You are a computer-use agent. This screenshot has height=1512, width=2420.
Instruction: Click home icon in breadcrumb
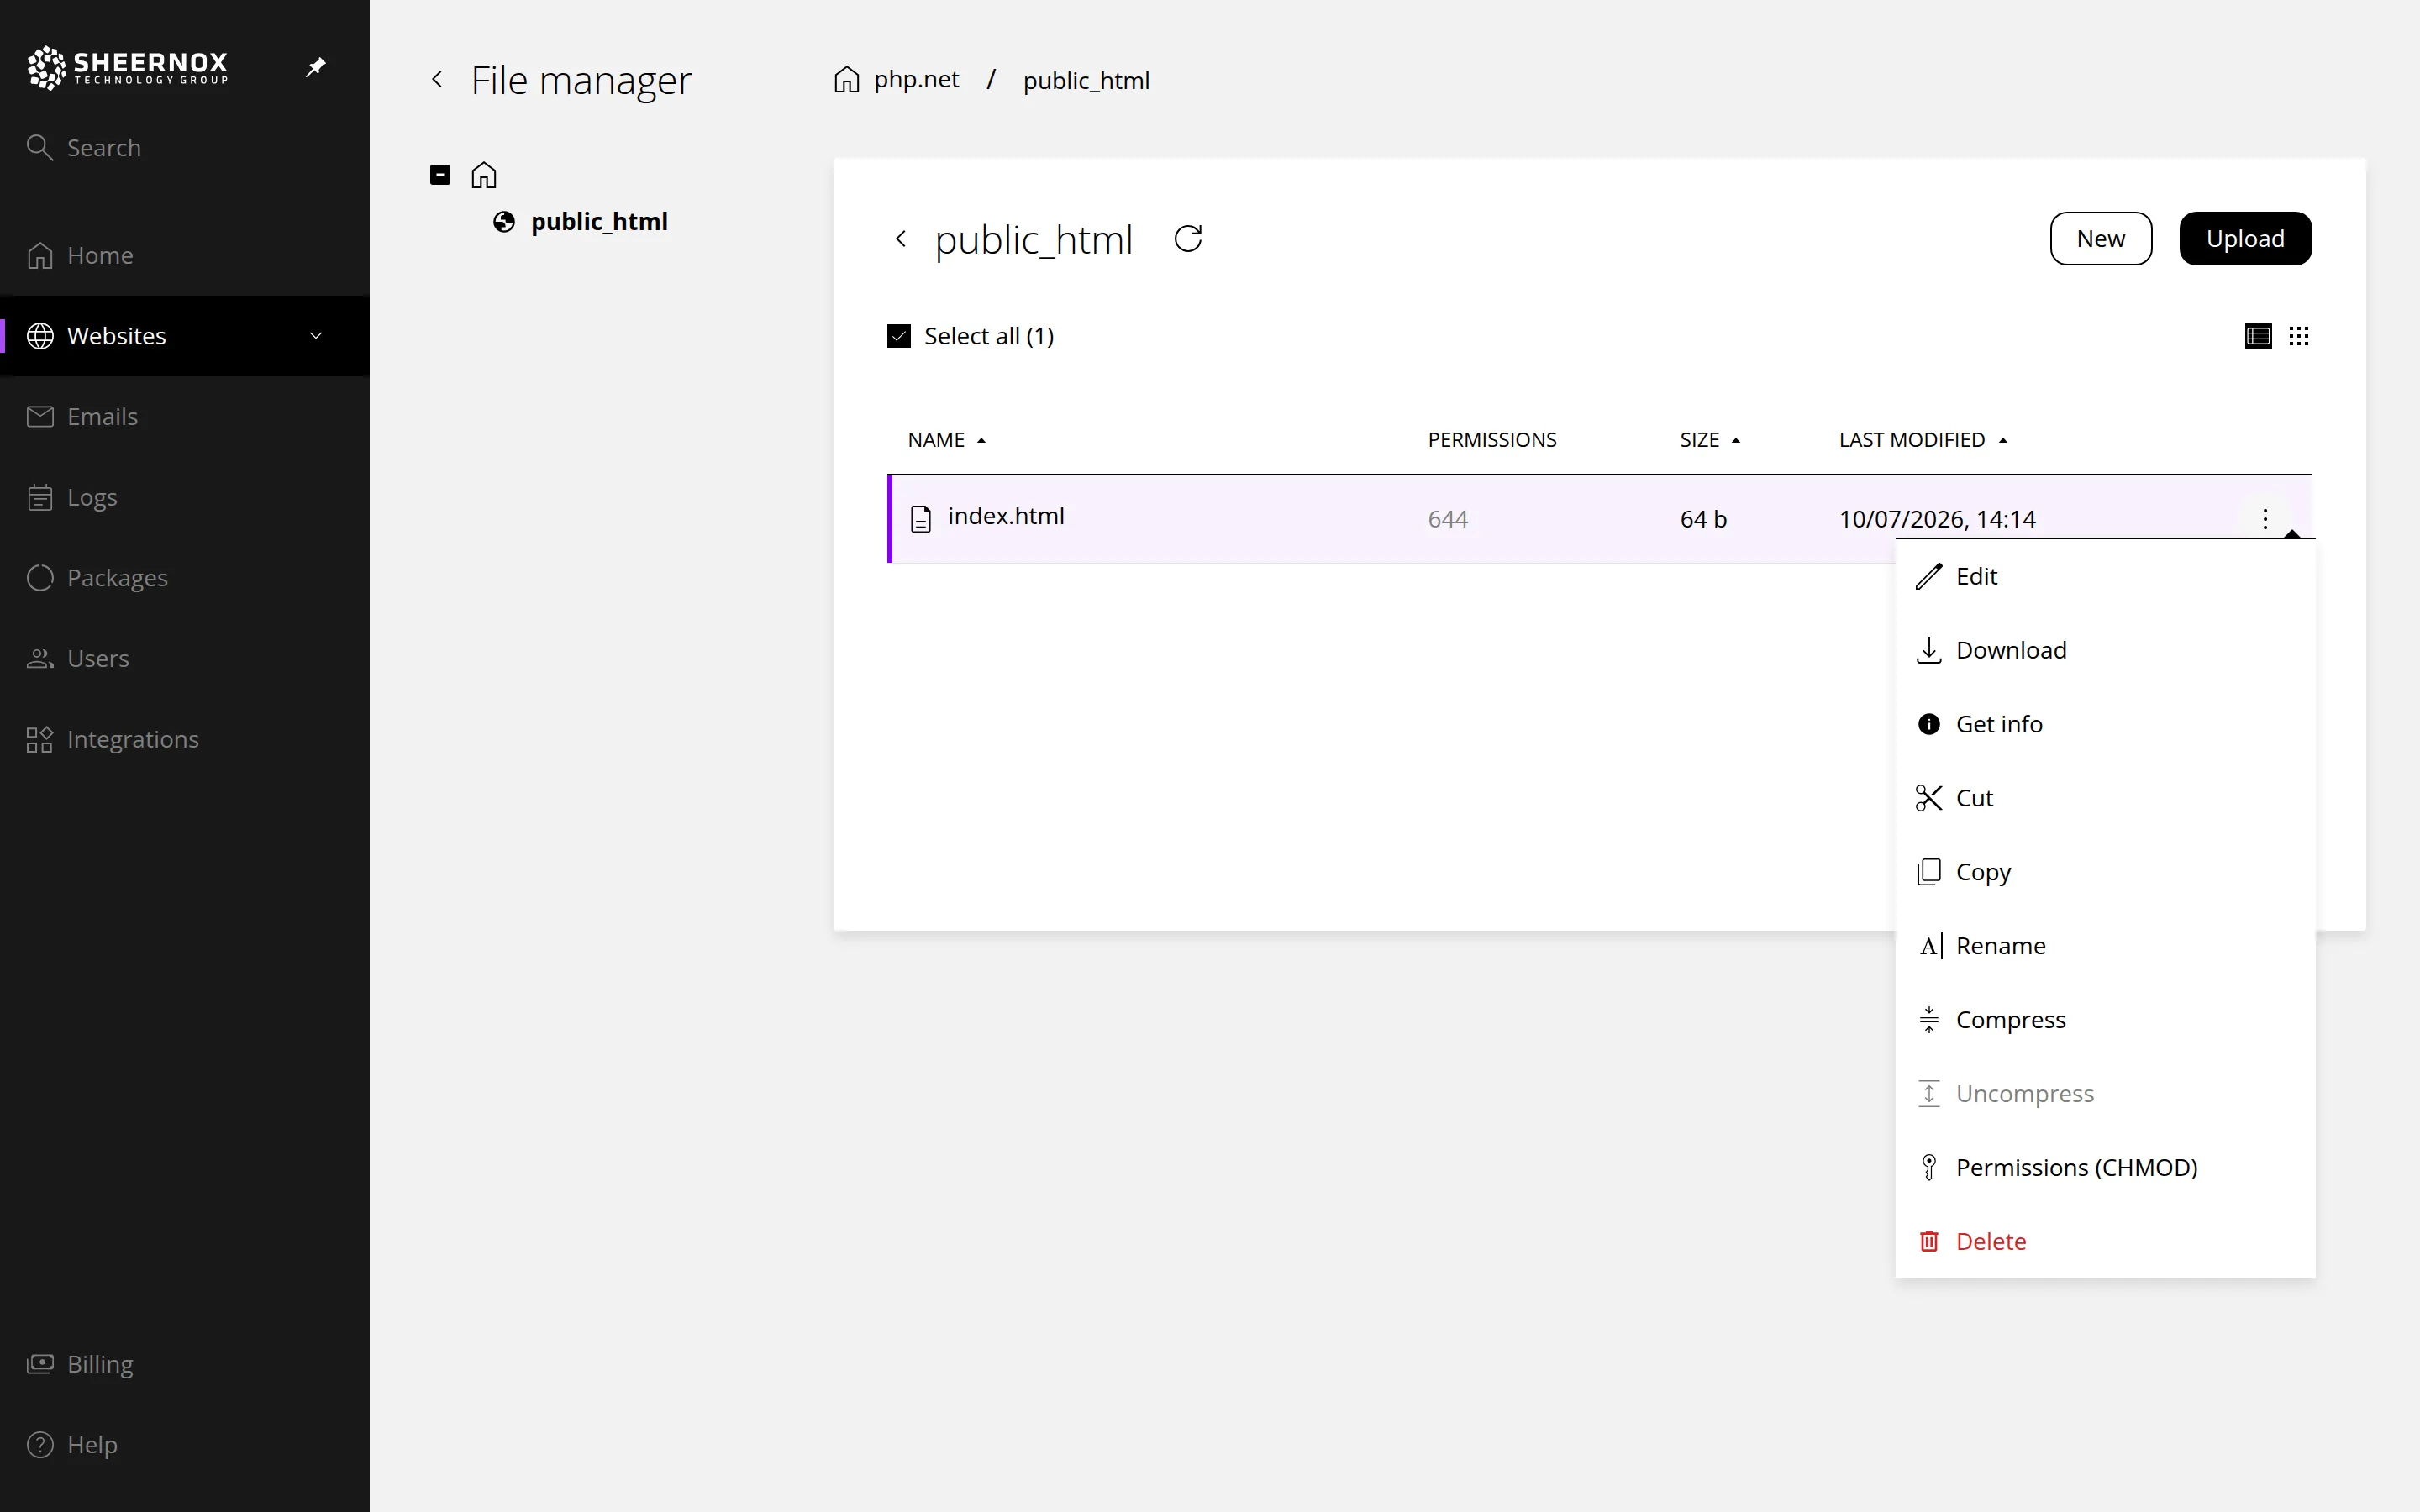point(847,79)
